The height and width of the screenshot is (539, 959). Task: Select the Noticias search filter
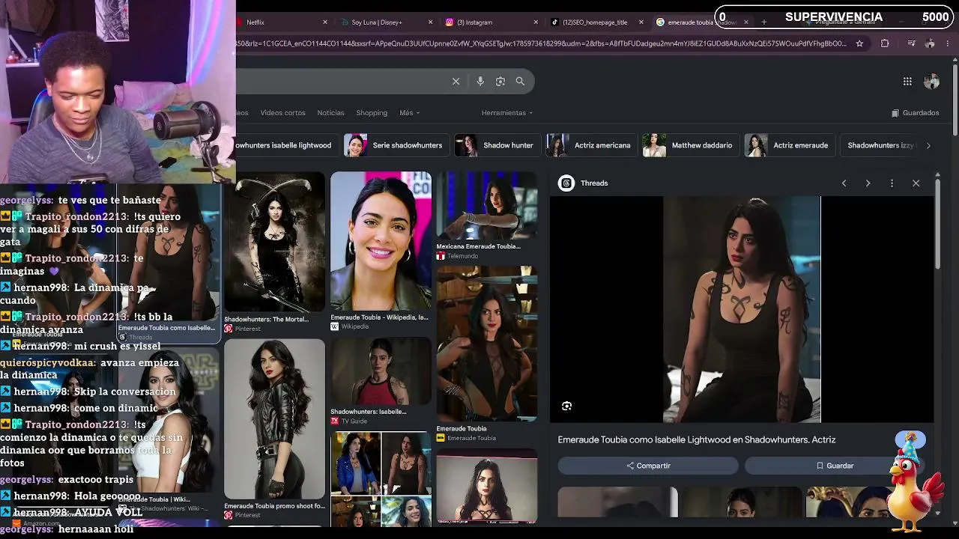point(330,113)
